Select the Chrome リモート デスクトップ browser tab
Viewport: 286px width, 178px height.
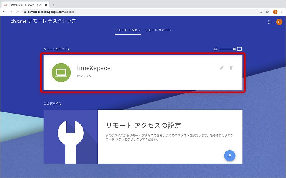[x=25, y=5]
